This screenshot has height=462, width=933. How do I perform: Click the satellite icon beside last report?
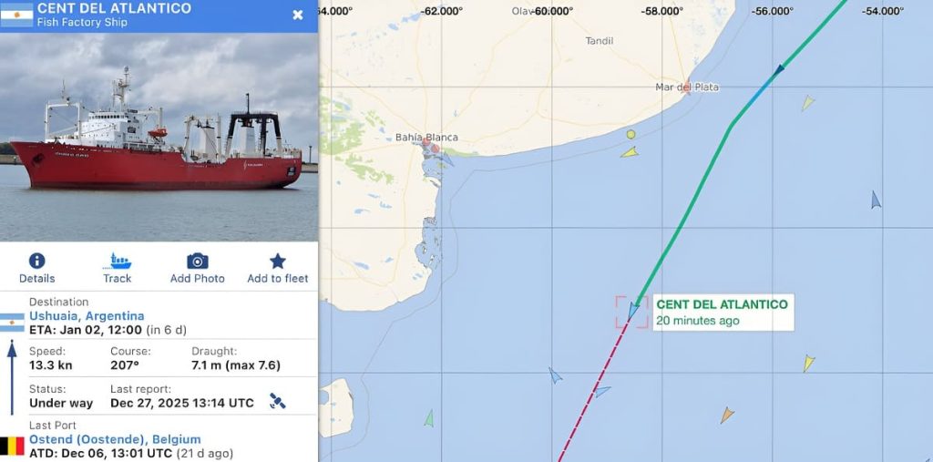pos(277,401)
